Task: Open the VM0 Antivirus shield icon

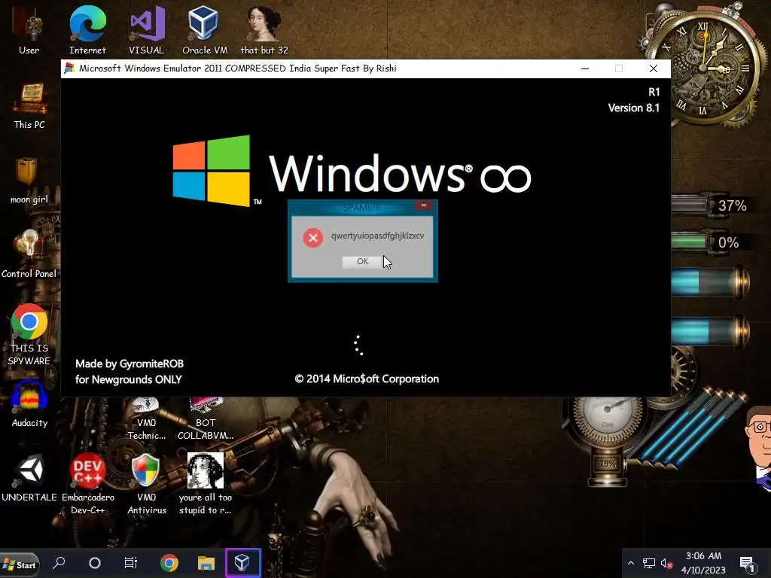Action: tap(147, 484)
